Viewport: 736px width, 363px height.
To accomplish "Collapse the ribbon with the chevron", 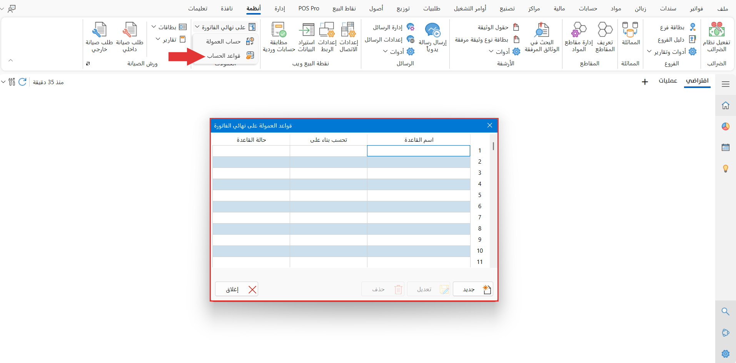I will tap(11, 60).
